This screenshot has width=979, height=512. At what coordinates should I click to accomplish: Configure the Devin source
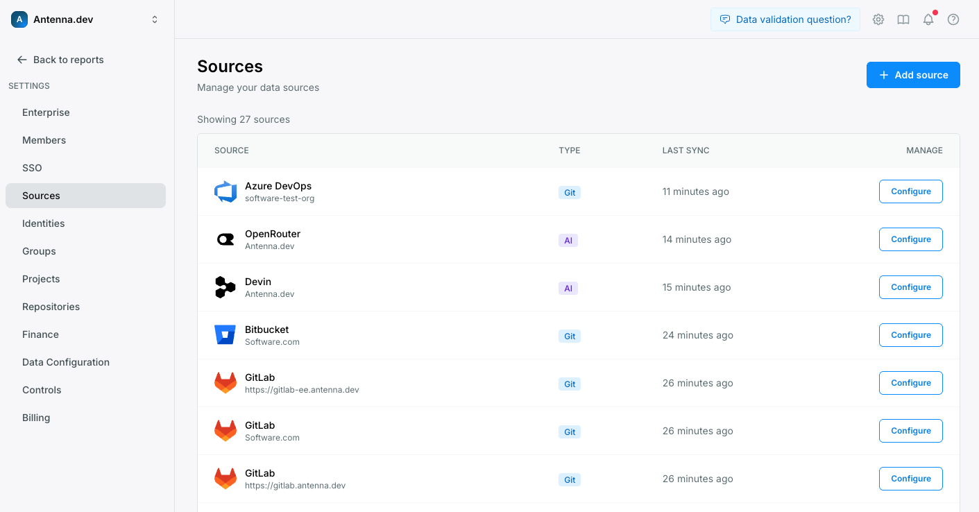pos(911,287)
